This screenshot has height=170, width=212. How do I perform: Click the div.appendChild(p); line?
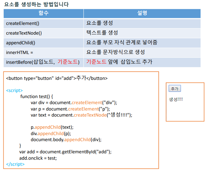coord(51,134)
